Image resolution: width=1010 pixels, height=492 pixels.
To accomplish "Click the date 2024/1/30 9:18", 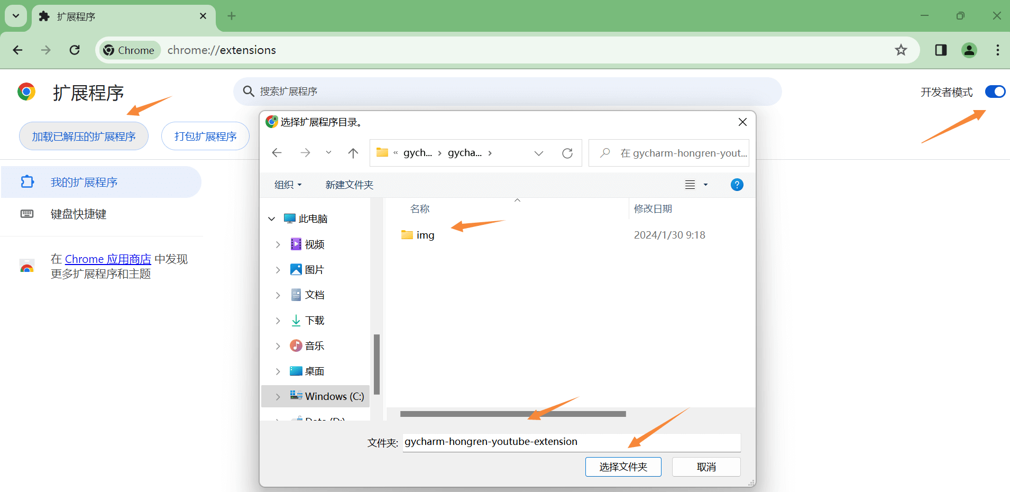I will (669, 235).
